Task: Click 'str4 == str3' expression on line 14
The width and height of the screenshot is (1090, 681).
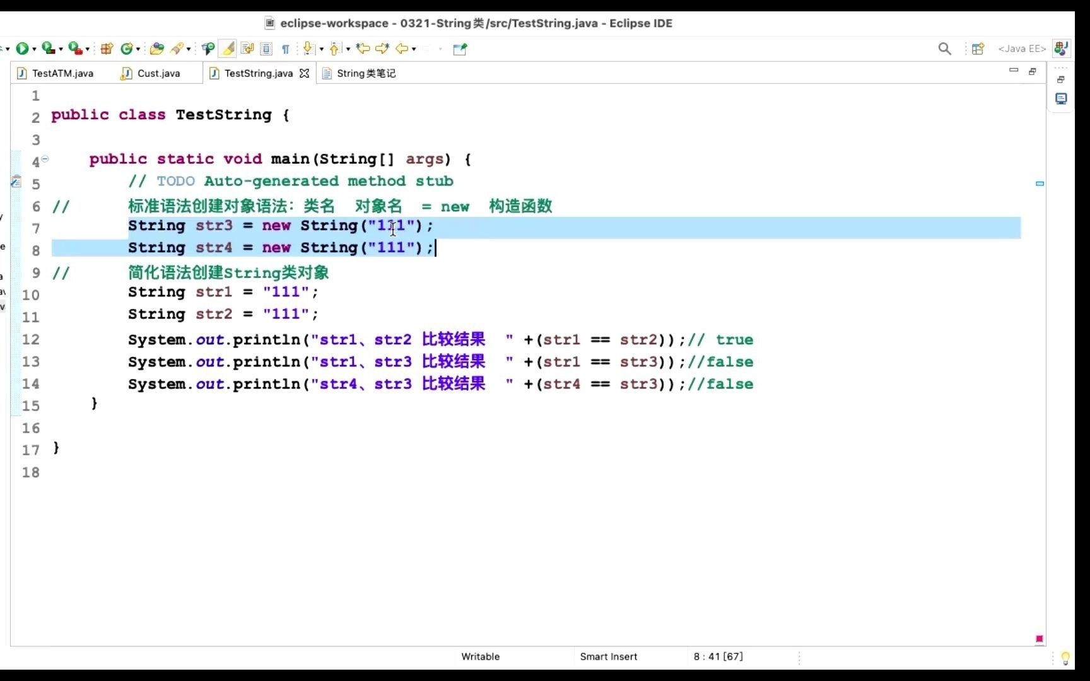Action: [601, 384]
